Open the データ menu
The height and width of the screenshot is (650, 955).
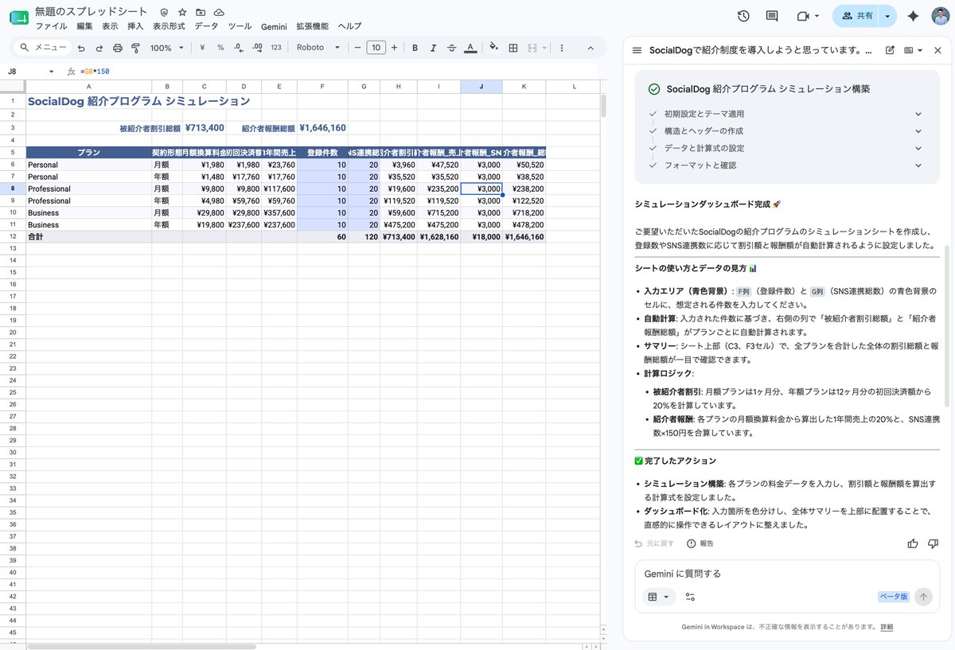[206, 26]
